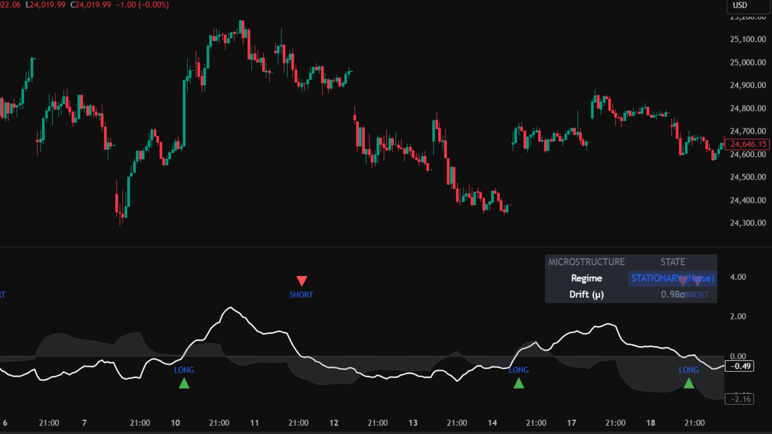Viewport: 772px width, 434px height.
Task: Select the SHORT label below the red triangle
Action: tap(301, 295)
